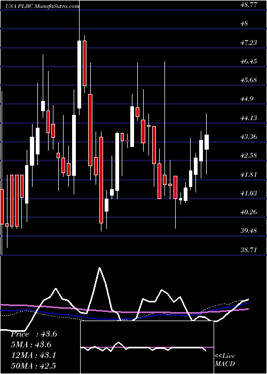This screenshot has width=267, height=374.
Task: Click the last white candlestick on the right
Action: [207, 142]
